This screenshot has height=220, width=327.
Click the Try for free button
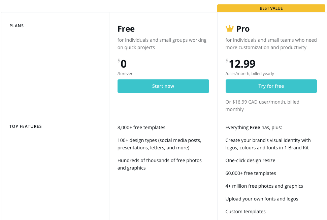(x=271, y=86)
